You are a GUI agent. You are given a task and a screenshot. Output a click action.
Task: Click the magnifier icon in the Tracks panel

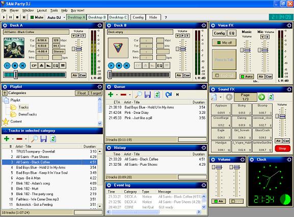(34, 139)
